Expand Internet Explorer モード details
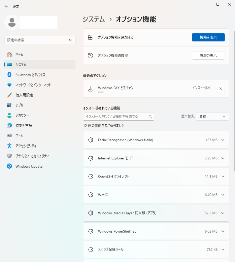The image size is (235, 262). pyautogui.click(x=223, y=158)
